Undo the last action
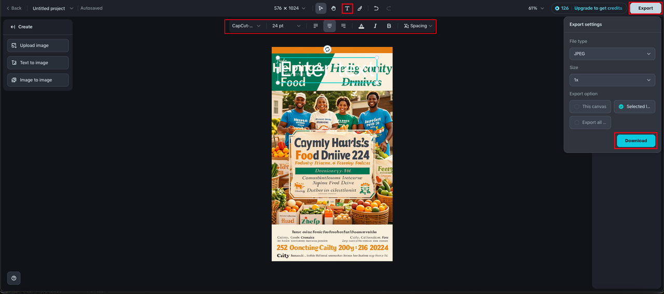 376,8
